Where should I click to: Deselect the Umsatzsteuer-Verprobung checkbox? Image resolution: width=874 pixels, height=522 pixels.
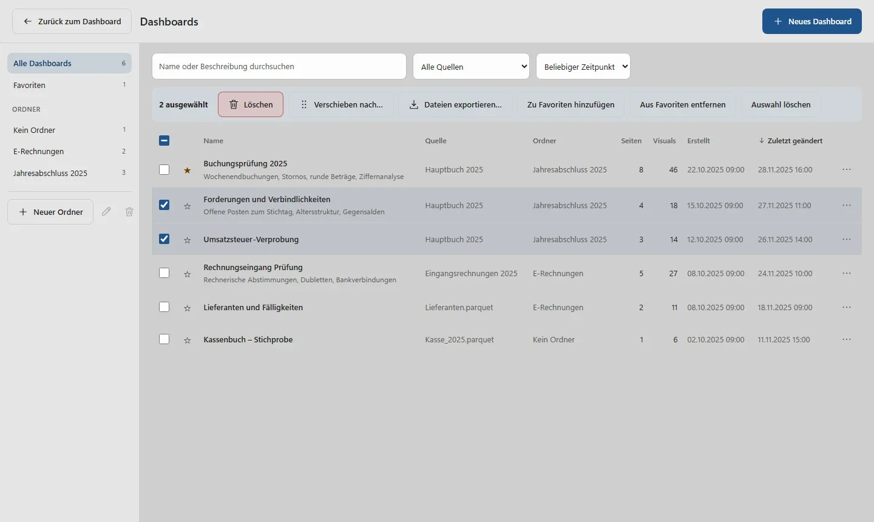coord(164,239)
